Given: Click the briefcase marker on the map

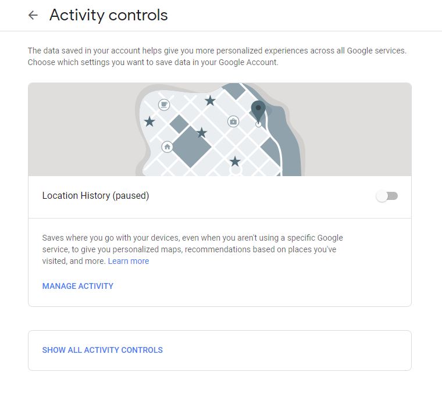Looking at the screenshot, I should pos(233,121).
